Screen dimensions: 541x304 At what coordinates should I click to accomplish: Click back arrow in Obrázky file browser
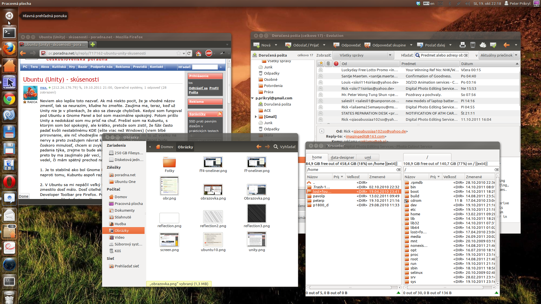point(259,147)
